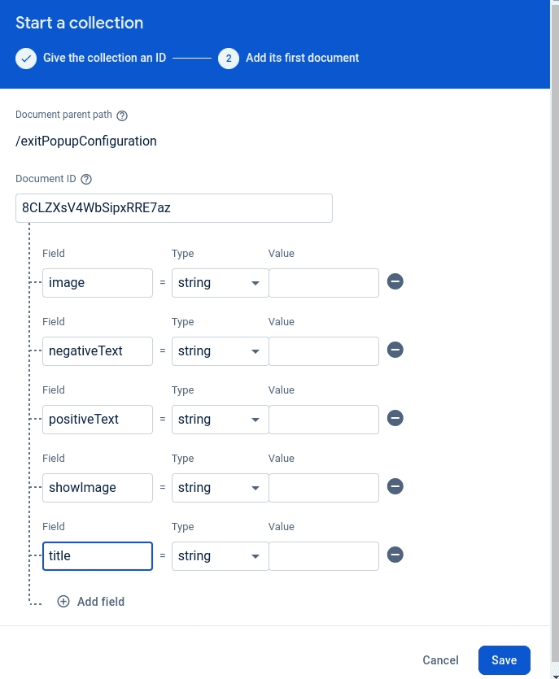Open the type dropdown for showImage
Viewport: 559px width, 679px height.
(x=220, y=488)
